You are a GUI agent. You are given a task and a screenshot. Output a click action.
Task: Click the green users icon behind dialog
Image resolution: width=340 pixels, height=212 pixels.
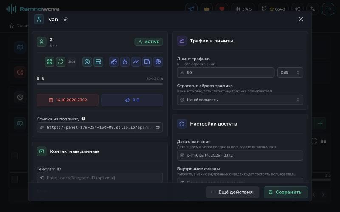[20, 123]
